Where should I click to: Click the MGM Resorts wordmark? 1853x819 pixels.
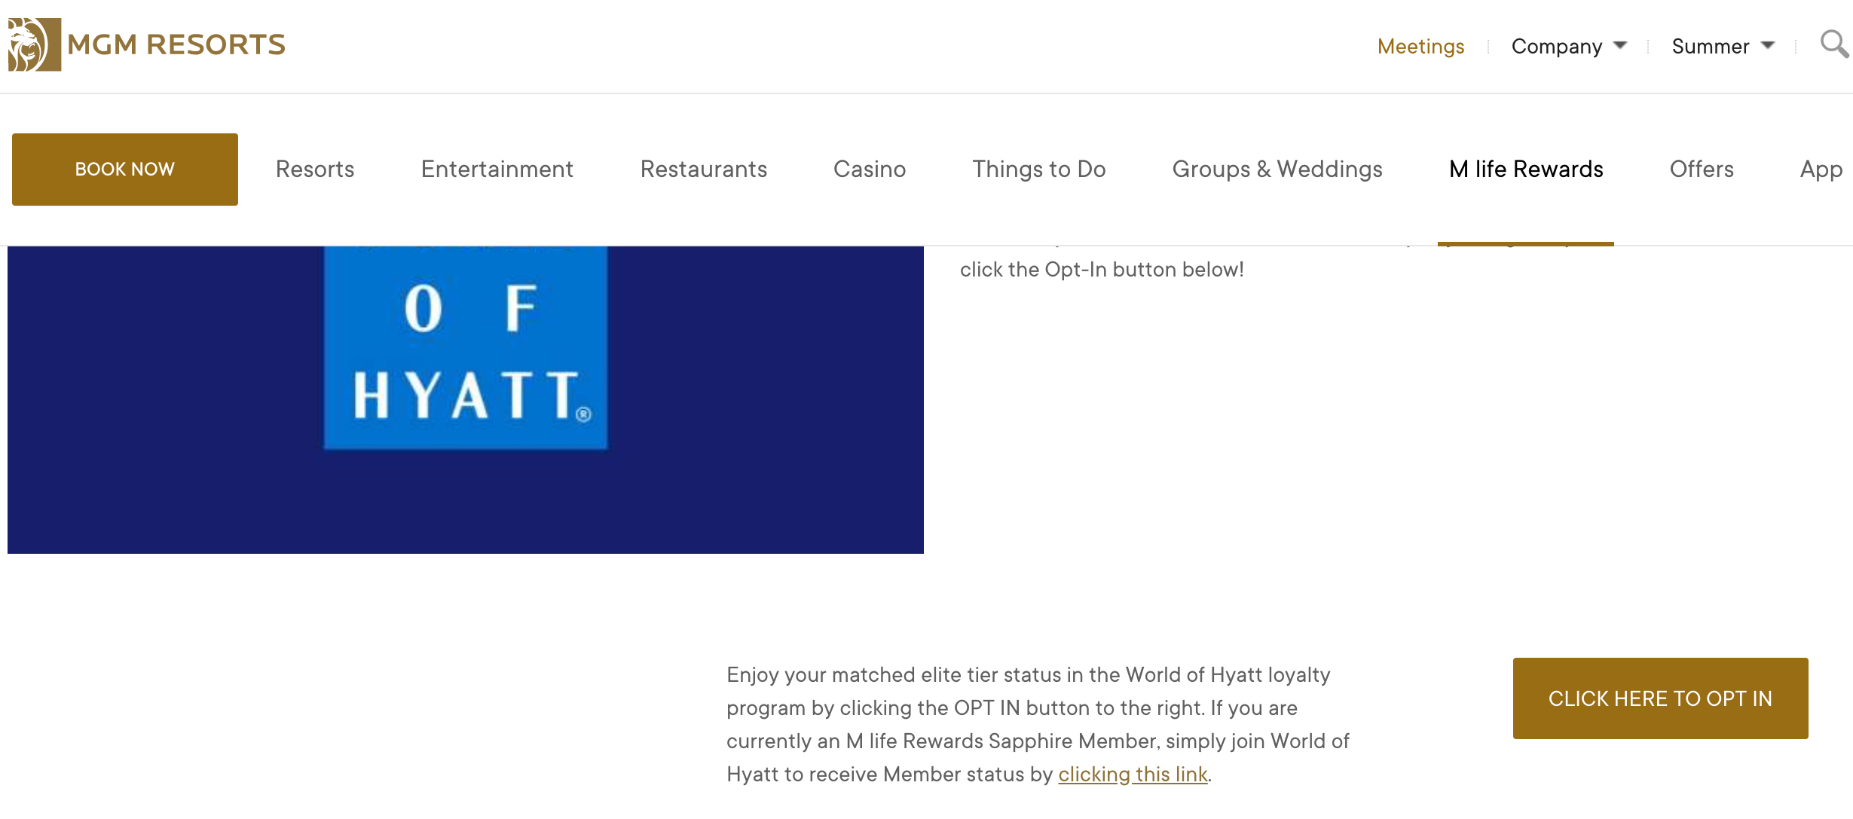tap(176, 44)
